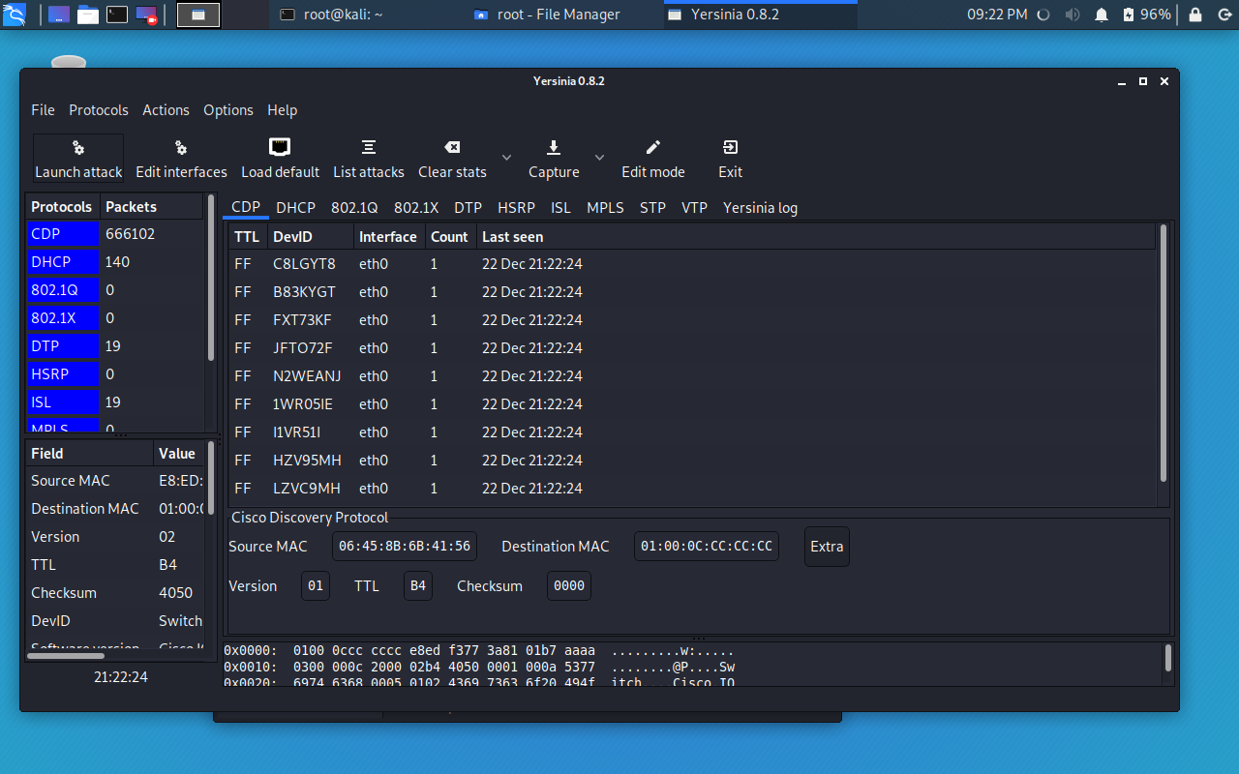The image size is (1239, 774).
Task: Open the notification bell in system tray
Action: [x=1101, y=15]
